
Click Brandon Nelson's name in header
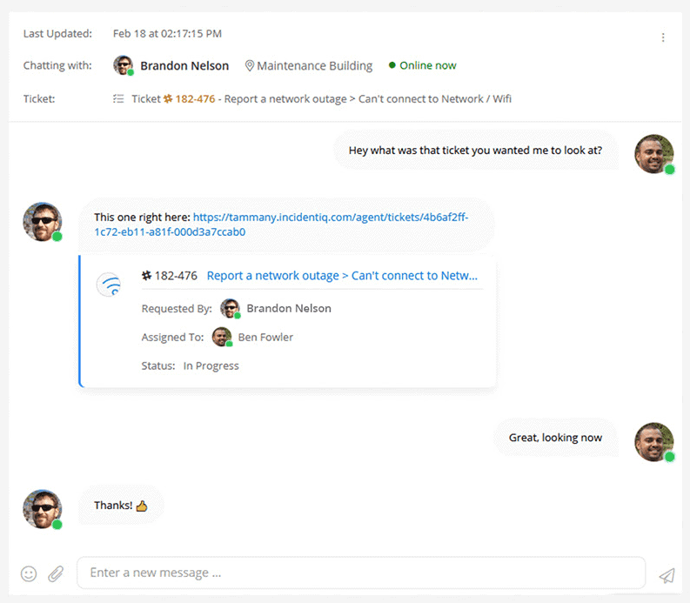click(x=184, y=66)
